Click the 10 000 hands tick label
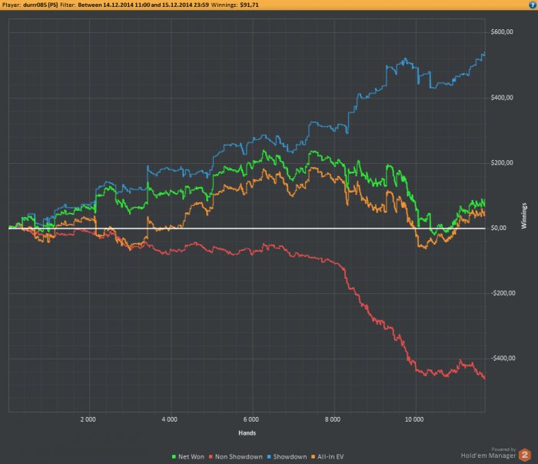The image size is (538, 464). click(x=414, y=419)
